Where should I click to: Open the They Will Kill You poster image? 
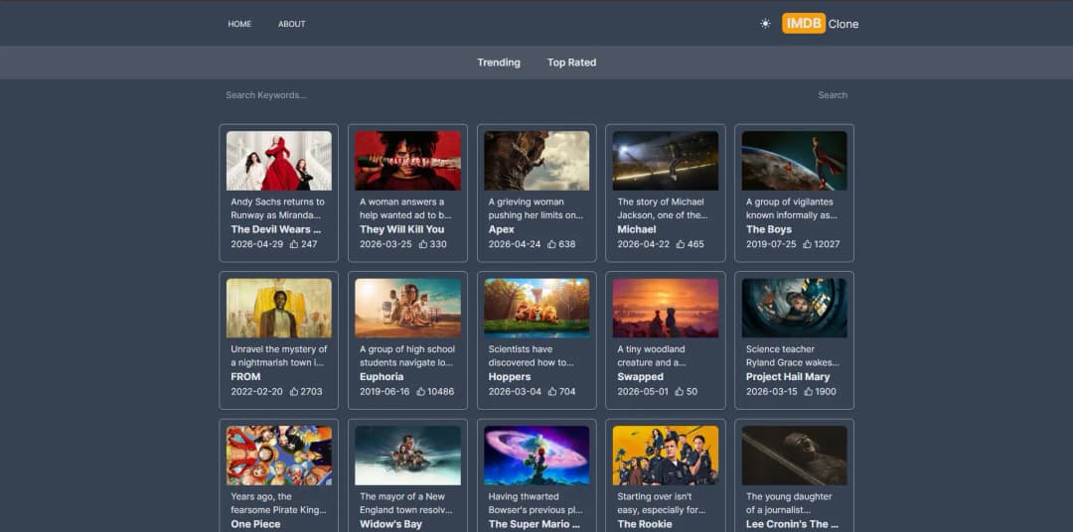(408, 161)
